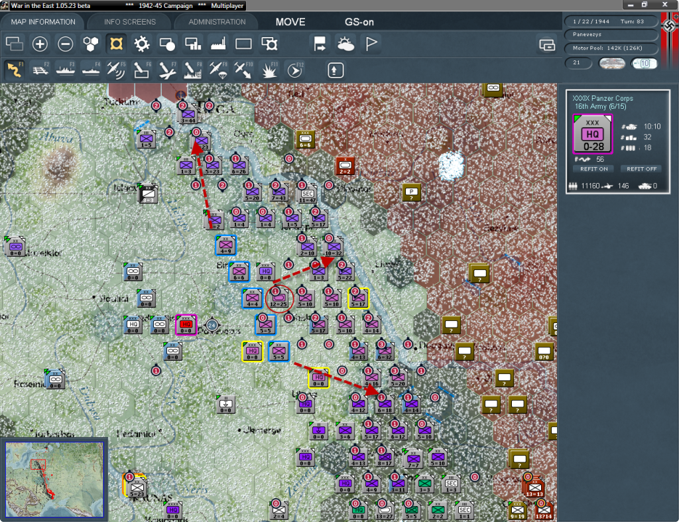Viewport: 679px width, 522px height.
Task: Select the F4 ship mode
Action: (x=91, y=70)
